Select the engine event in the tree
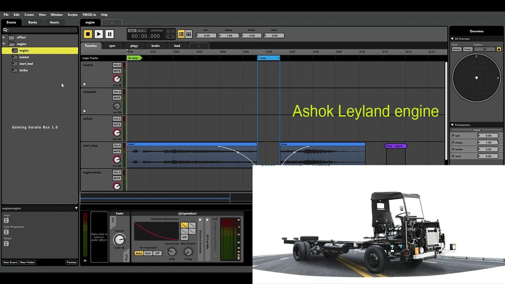 tap(40, 50)
